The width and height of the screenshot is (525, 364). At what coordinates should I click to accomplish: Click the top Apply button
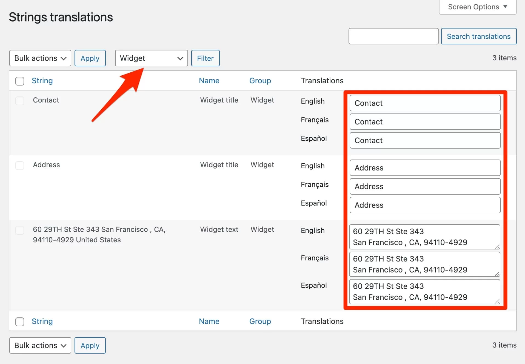(90, 58)
